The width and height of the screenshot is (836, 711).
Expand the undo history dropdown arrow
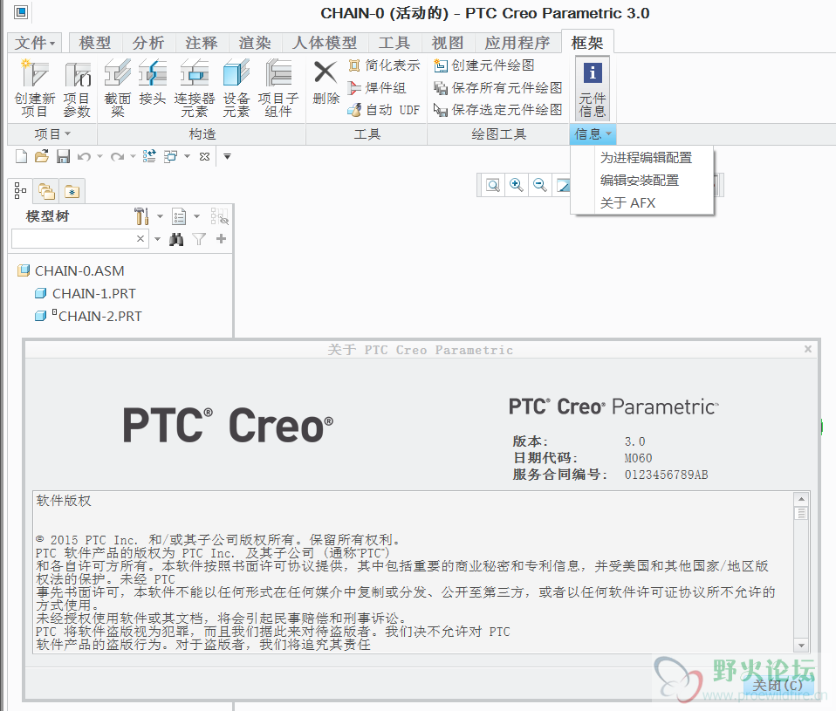point(99,157)
